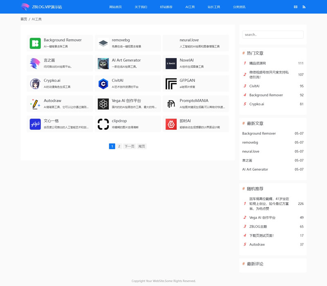
Task: Open the neural.love card title
Action: pos(189,40)
